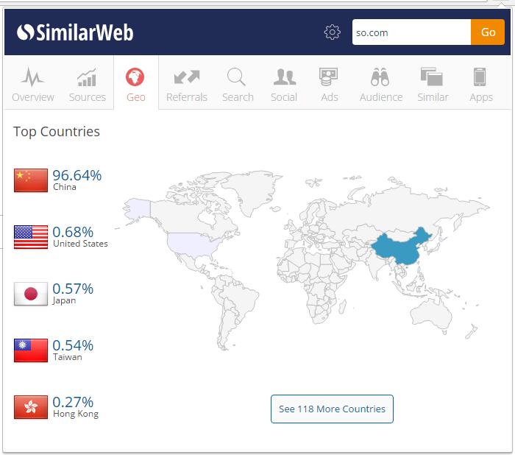
Task: Click the United States flag icon
Action: [31, 237]
